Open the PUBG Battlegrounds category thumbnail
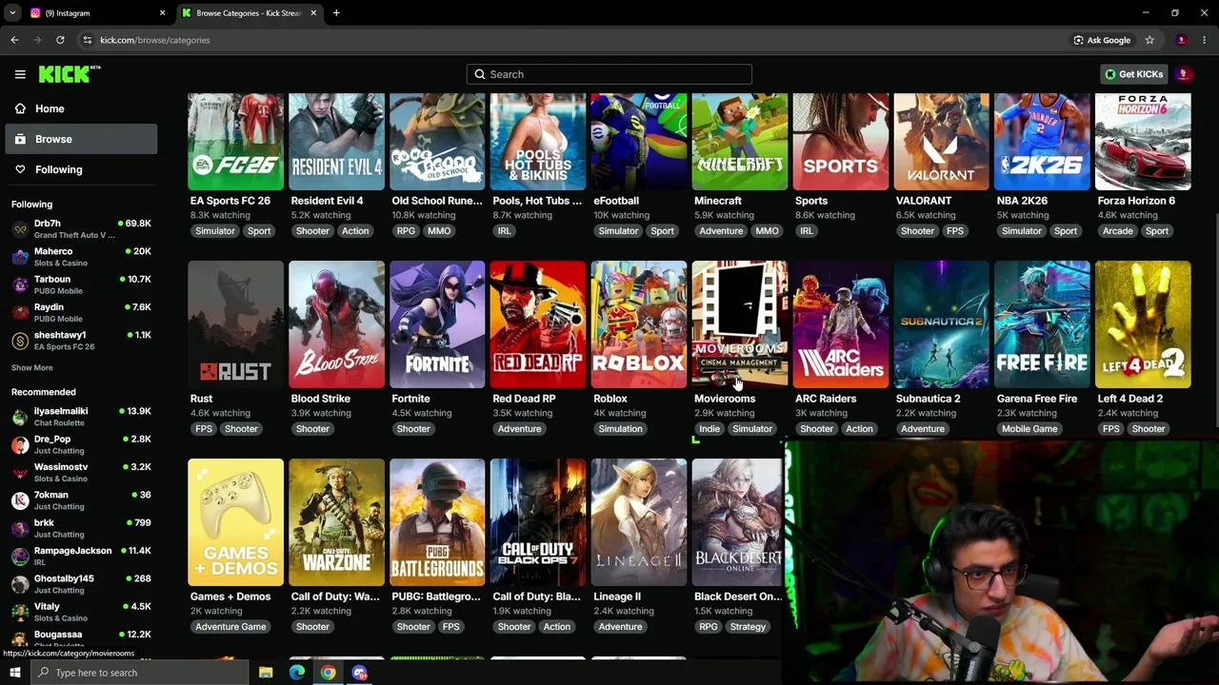This screenshot has height=685, width=1219. [x=437, y=522]
